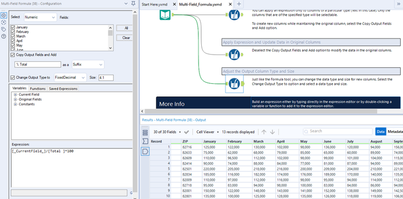Close the Multi-Field_Formula.yxmd tab

pyautogui.click(x=230, y=4)
